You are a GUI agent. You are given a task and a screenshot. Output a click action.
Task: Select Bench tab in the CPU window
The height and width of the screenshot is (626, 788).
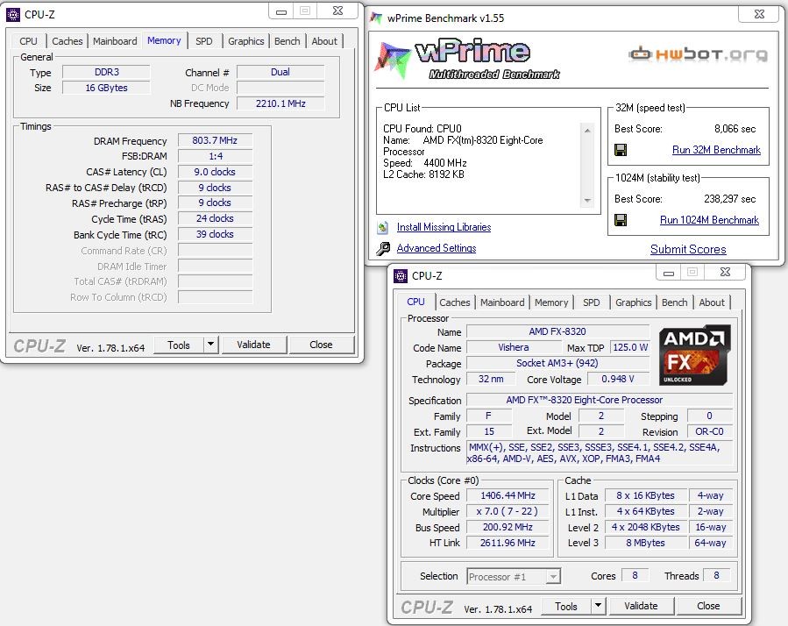tap(674, 302)
